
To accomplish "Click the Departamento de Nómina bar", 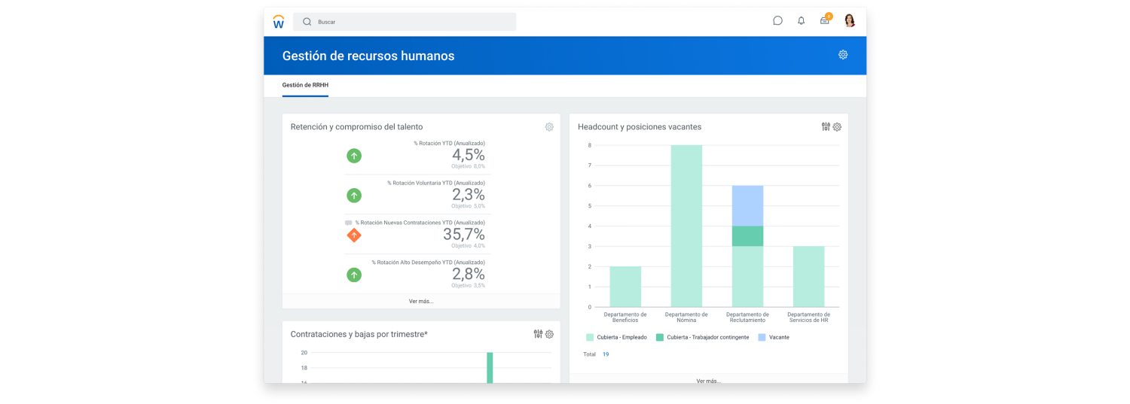I will (686, 226).
